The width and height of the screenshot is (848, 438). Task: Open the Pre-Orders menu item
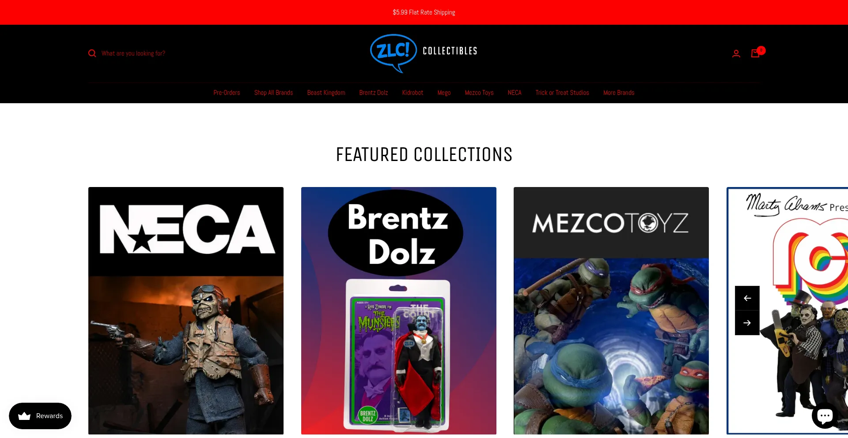pyautogui.click(x=227, y=93)
